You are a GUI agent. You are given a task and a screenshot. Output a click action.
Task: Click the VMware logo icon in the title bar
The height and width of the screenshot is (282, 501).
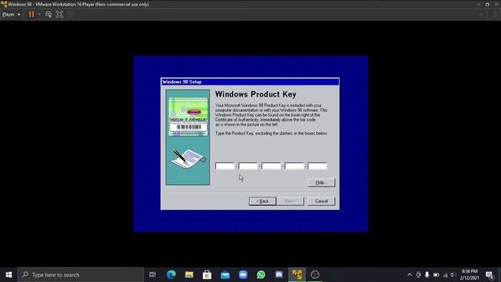click(4, 4)
